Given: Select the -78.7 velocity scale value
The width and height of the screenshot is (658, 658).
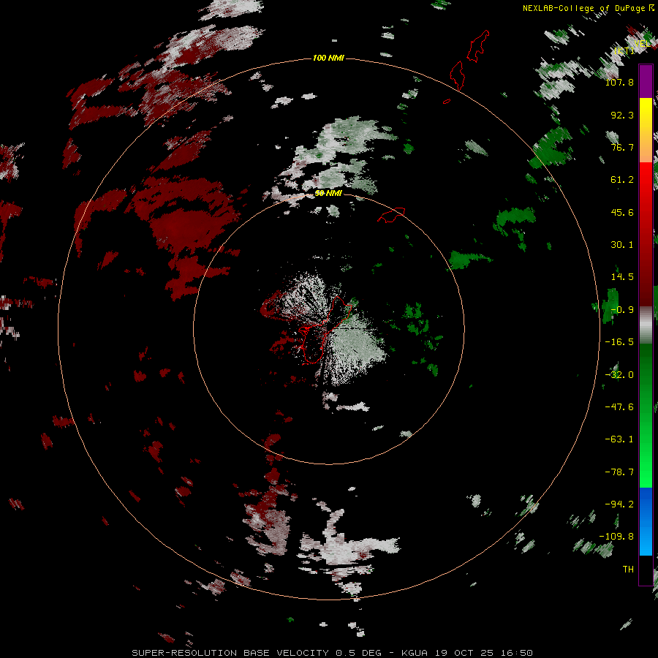Looking at the screenshot, I should pos(619,472).
